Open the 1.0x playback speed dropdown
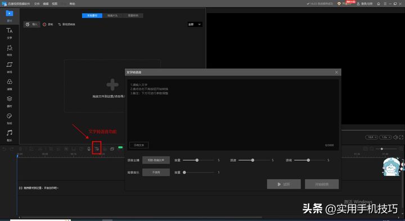Screen dimensions: 405x221 (385, 137)
